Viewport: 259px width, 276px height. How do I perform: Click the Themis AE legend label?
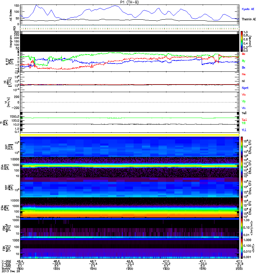(248, 20)
